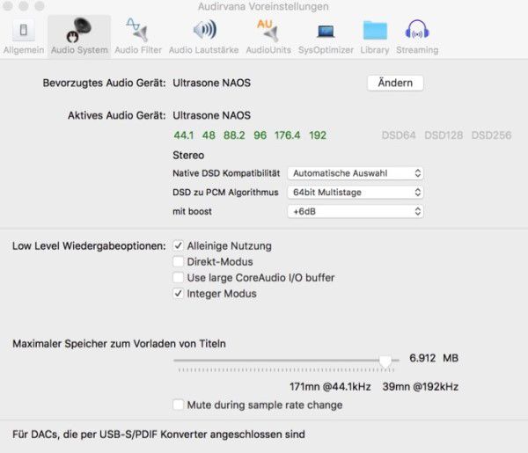Click the 96 sample rate value
This screenshot has height=453, width=528.
tap(260, 135)
